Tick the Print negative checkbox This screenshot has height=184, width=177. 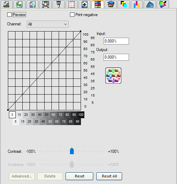(72, 15)
